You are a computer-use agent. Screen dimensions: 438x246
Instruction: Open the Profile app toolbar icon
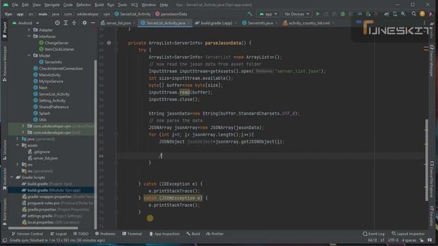click(x=359, y=14)
